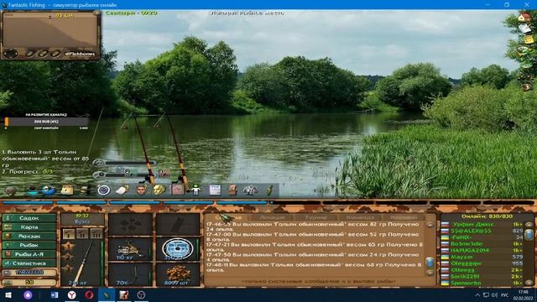Screen dimensions: 537x302
Task: Open the Рыбак fisherman profile
Action: coord(29,245)
